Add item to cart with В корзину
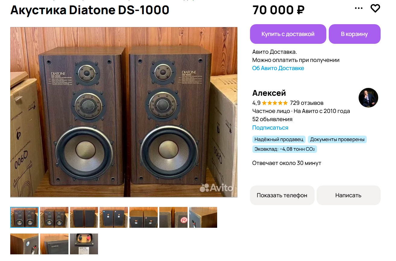This screenshot has width=396, height=261. (354, 34)
